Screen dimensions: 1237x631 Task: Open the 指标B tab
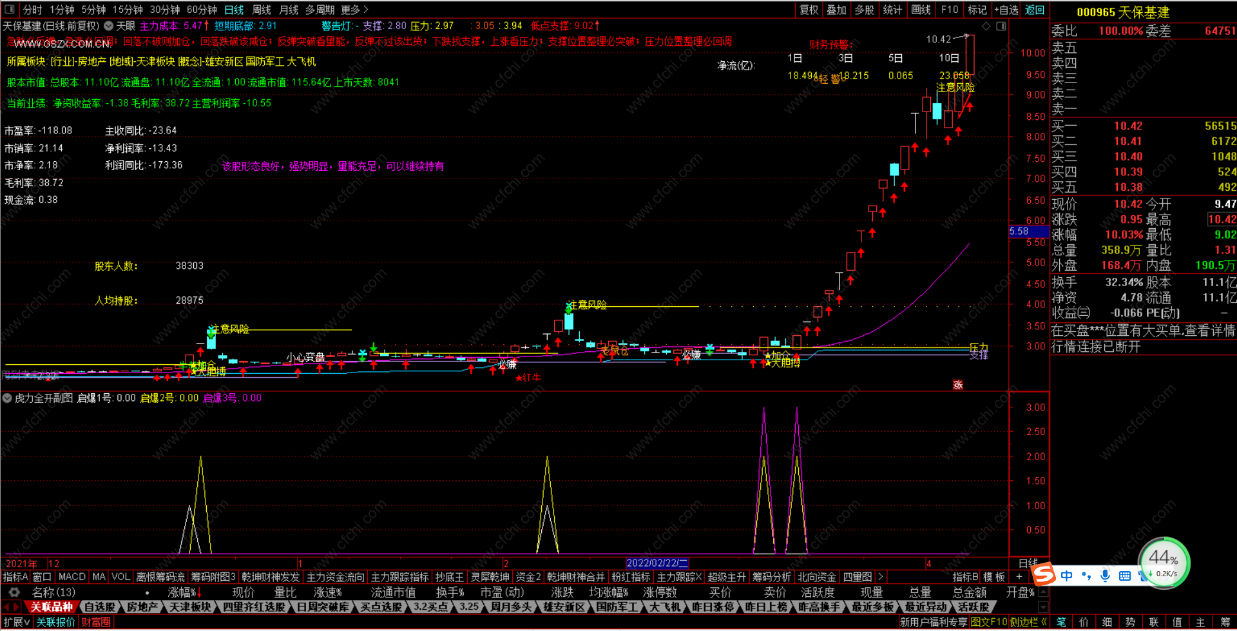pyautogui.click(x=965, y=577)
